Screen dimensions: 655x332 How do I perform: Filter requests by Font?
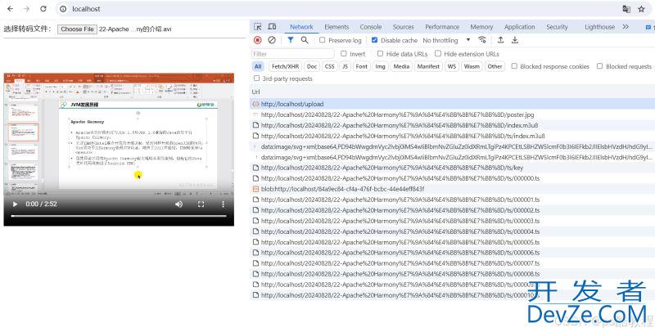(361, 66)
